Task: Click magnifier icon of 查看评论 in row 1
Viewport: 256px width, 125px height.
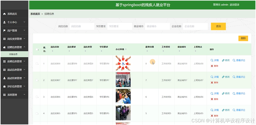Action: (234, 60)
